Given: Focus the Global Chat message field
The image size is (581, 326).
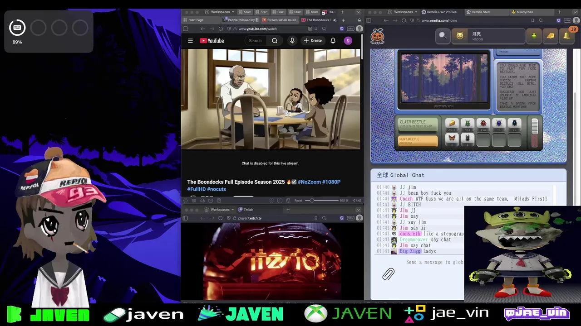Looking at the screenshot, I should coord(435,262).
